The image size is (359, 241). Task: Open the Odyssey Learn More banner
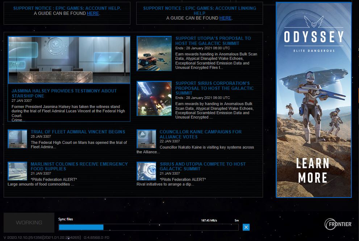[x=314, y=100]
